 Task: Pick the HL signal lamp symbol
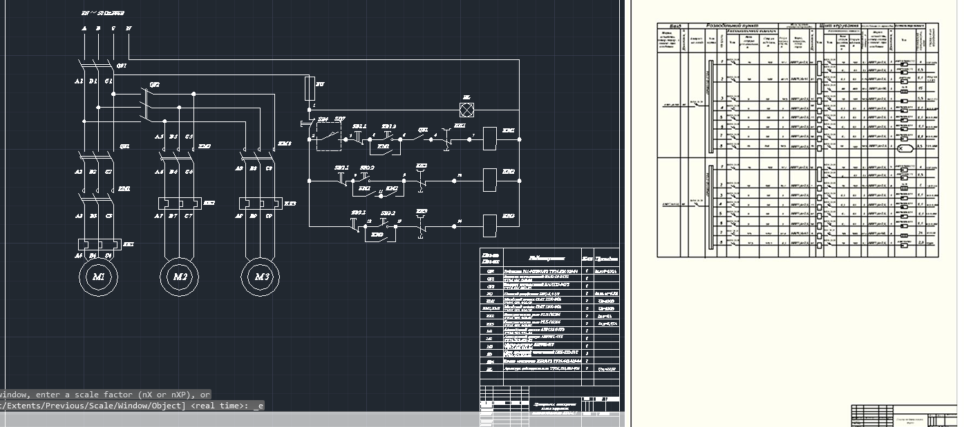467,109
